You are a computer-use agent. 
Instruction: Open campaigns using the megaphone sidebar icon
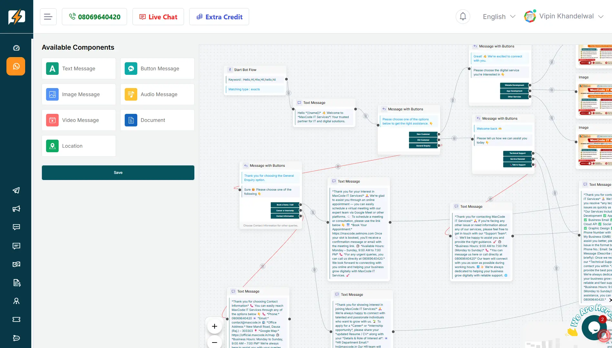coord(16,209)
